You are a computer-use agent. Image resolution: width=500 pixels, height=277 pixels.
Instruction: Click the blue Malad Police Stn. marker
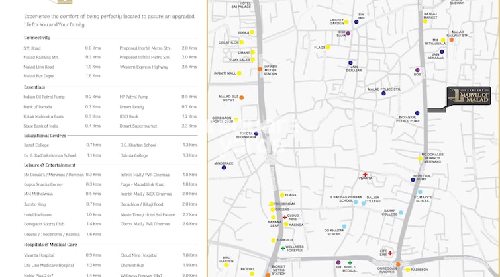coord(383,93)
